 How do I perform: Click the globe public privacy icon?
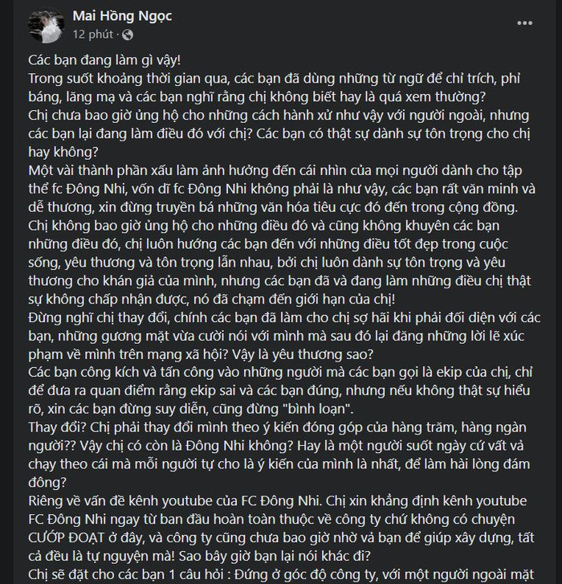point(128,35)
